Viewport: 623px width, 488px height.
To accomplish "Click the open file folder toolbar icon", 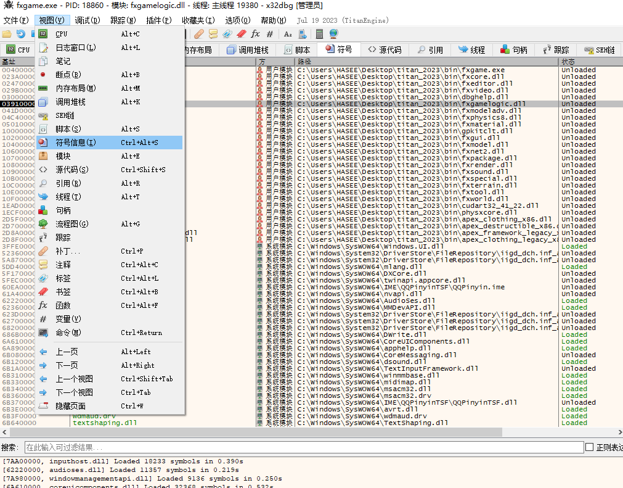I will point(7,34).
